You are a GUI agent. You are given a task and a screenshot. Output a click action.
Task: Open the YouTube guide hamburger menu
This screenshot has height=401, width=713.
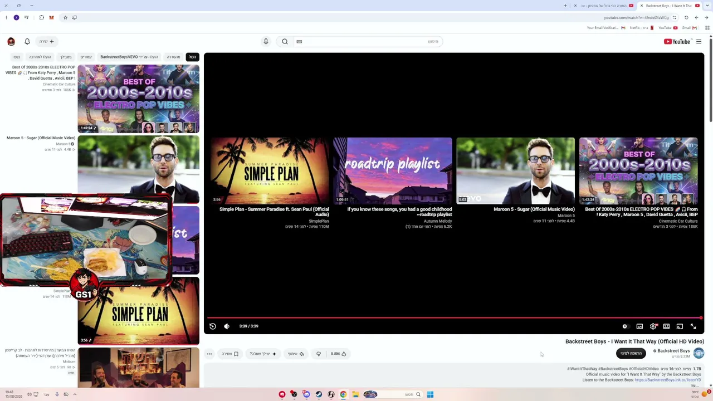699,41
